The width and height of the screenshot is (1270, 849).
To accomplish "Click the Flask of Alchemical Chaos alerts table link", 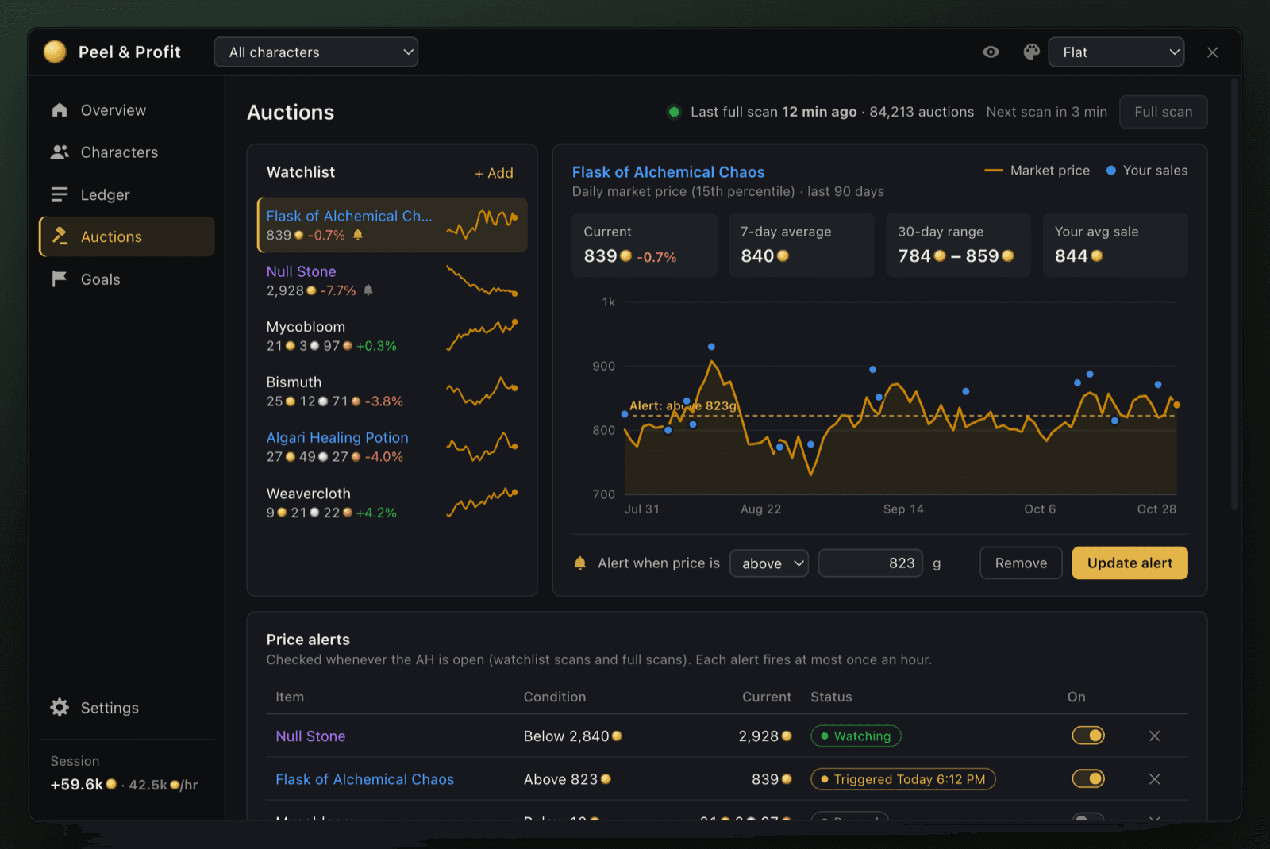I will 365,779.
